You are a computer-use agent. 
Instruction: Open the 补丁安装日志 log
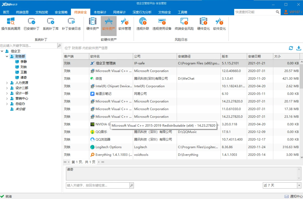71,24
